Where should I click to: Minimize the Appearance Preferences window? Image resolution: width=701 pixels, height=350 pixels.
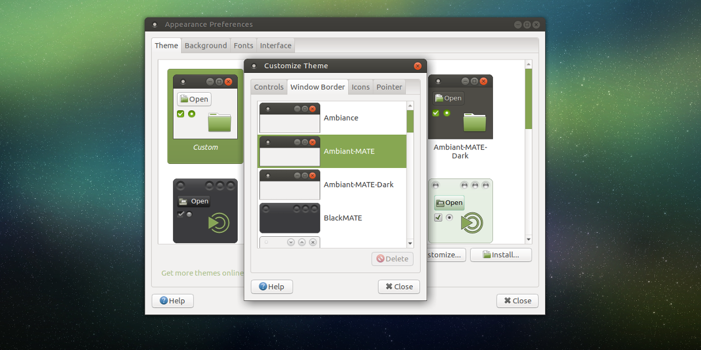pyautogui.click(x=518, y=24)
